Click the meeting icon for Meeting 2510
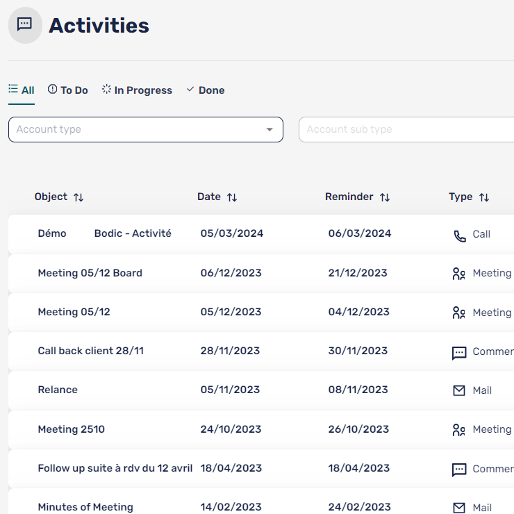 458,430
